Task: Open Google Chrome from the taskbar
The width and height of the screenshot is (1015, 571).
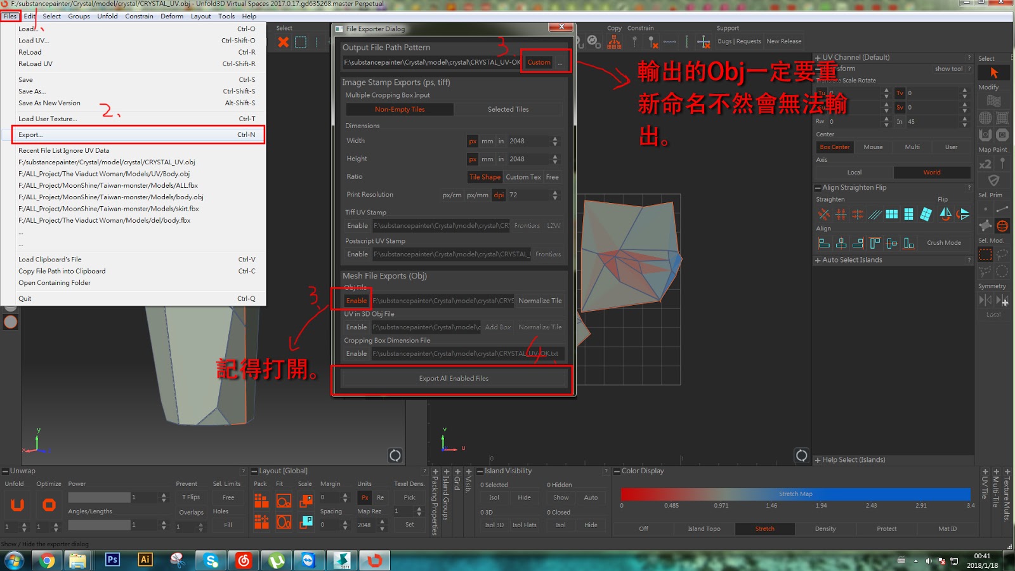Action: (x=46, y=560)
